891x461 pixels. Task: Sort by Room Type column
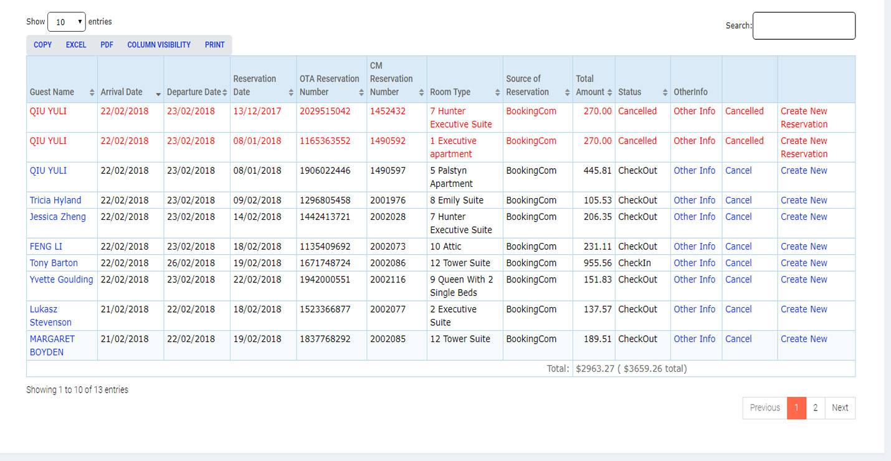pyautogui.click(x=497, y=92)
